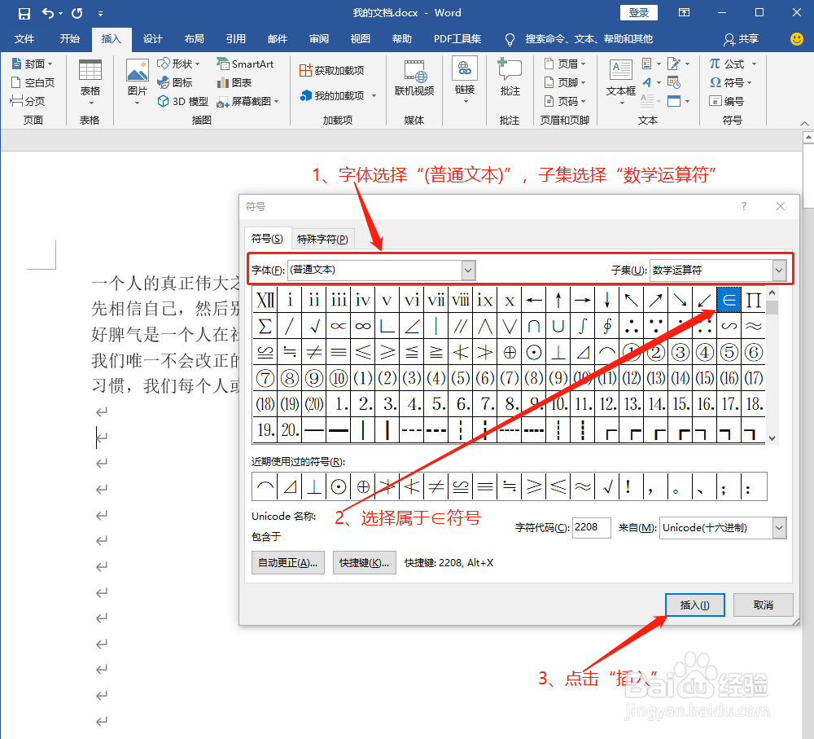Click the 字符代码 character code field
Screen dimensions: 814x739
[591, 527]
